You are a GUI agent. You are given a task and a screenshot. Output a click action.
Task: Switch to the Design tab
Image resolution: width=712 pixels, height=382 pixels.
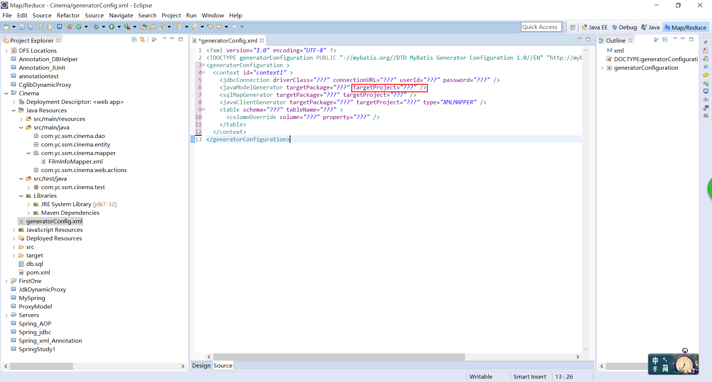[201, 366]
